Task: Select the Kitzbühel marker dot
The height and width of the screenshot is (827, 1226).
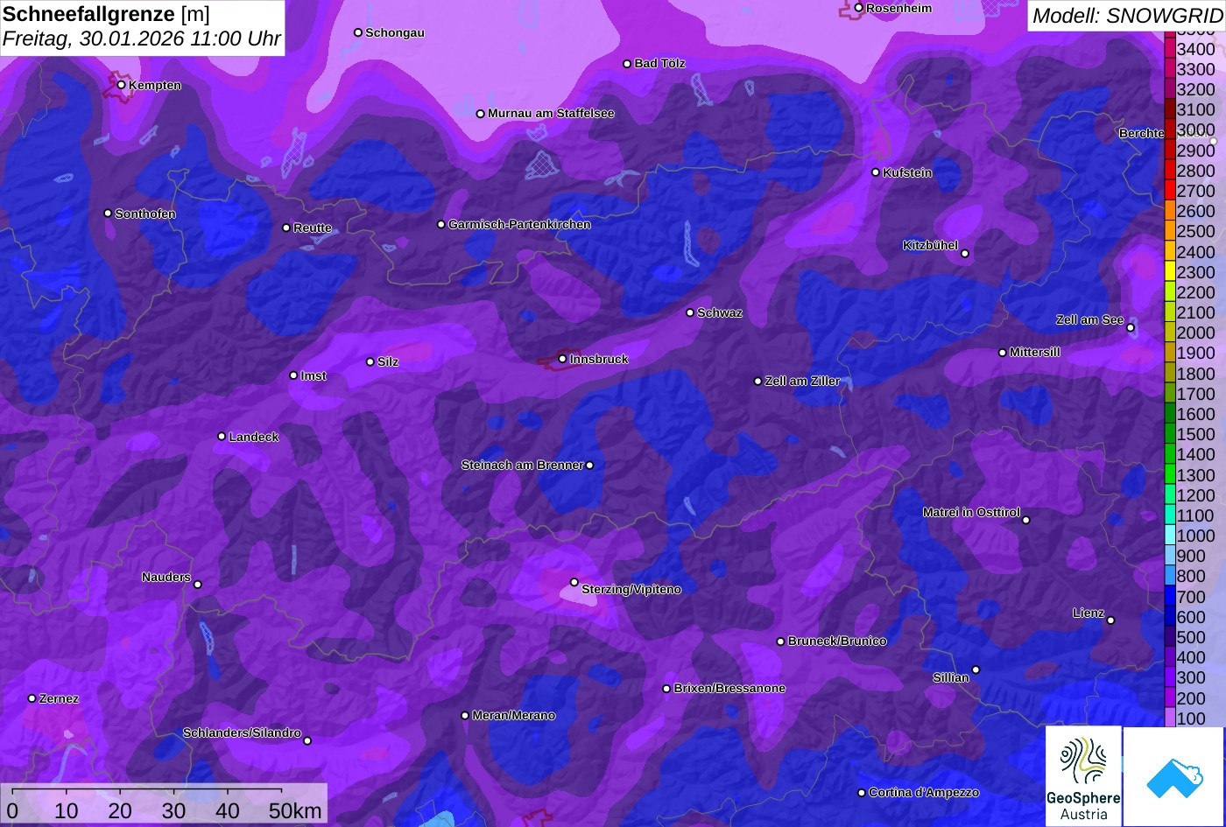Action: click(x=965, y=254)
